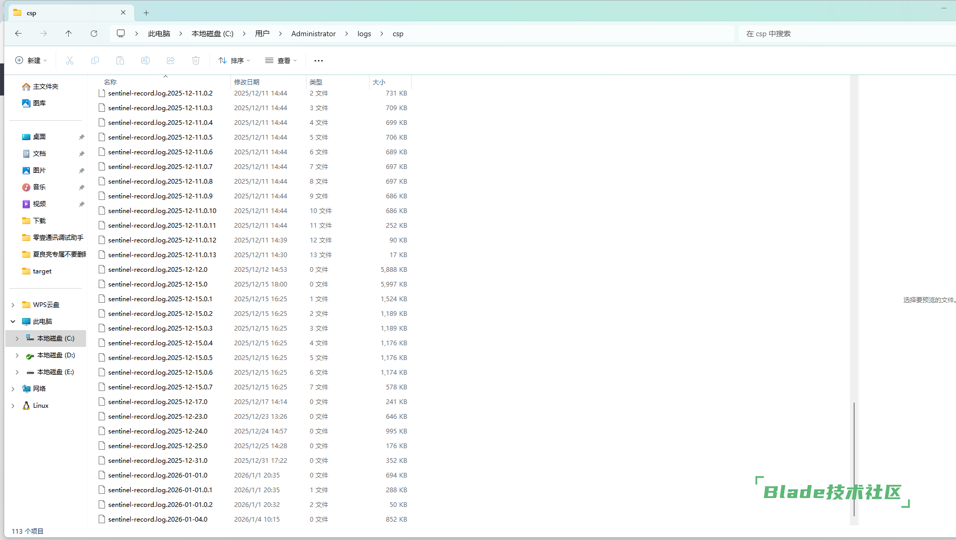Click the Paste clipboard icon
This screenshot has height=540, width=956.
pyautogui.click(x=120, y=61)
